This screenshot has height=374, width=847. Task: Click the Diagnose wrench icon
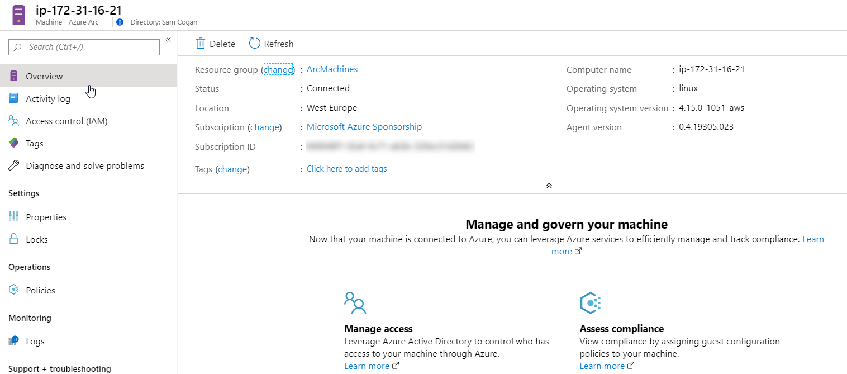14,165
